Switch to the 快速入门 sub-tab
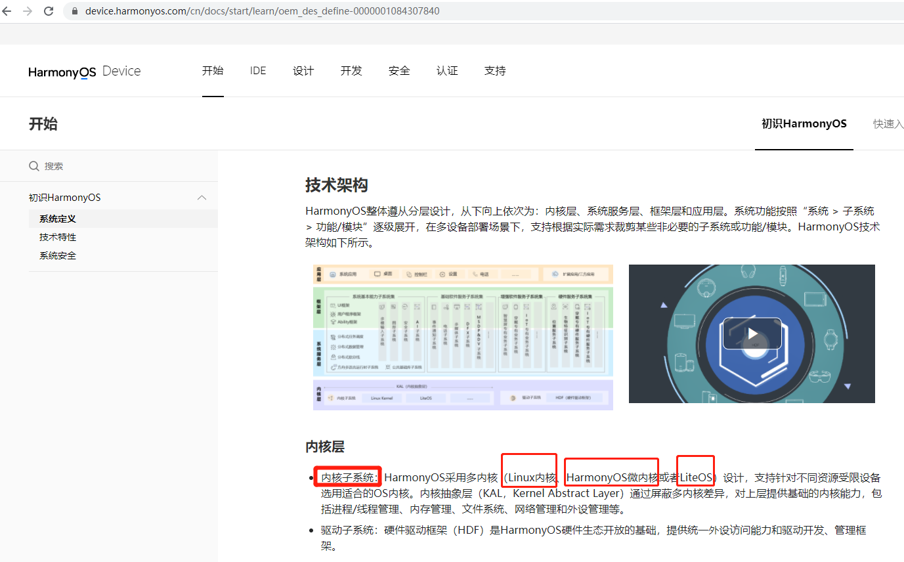904x562 pixels. (x=888, y=123)
